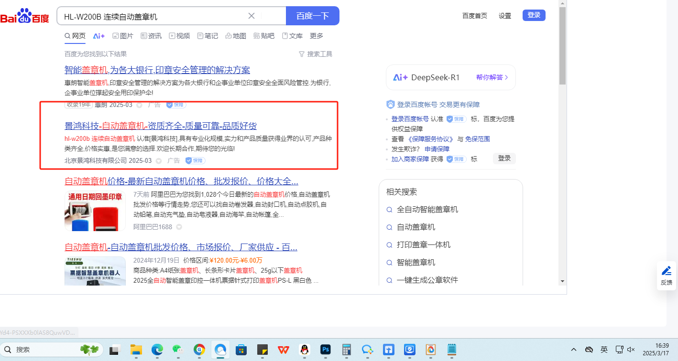678x361 pixels.
Task: Launch WPS Office from the taskbar
Action: pos(283,350)
